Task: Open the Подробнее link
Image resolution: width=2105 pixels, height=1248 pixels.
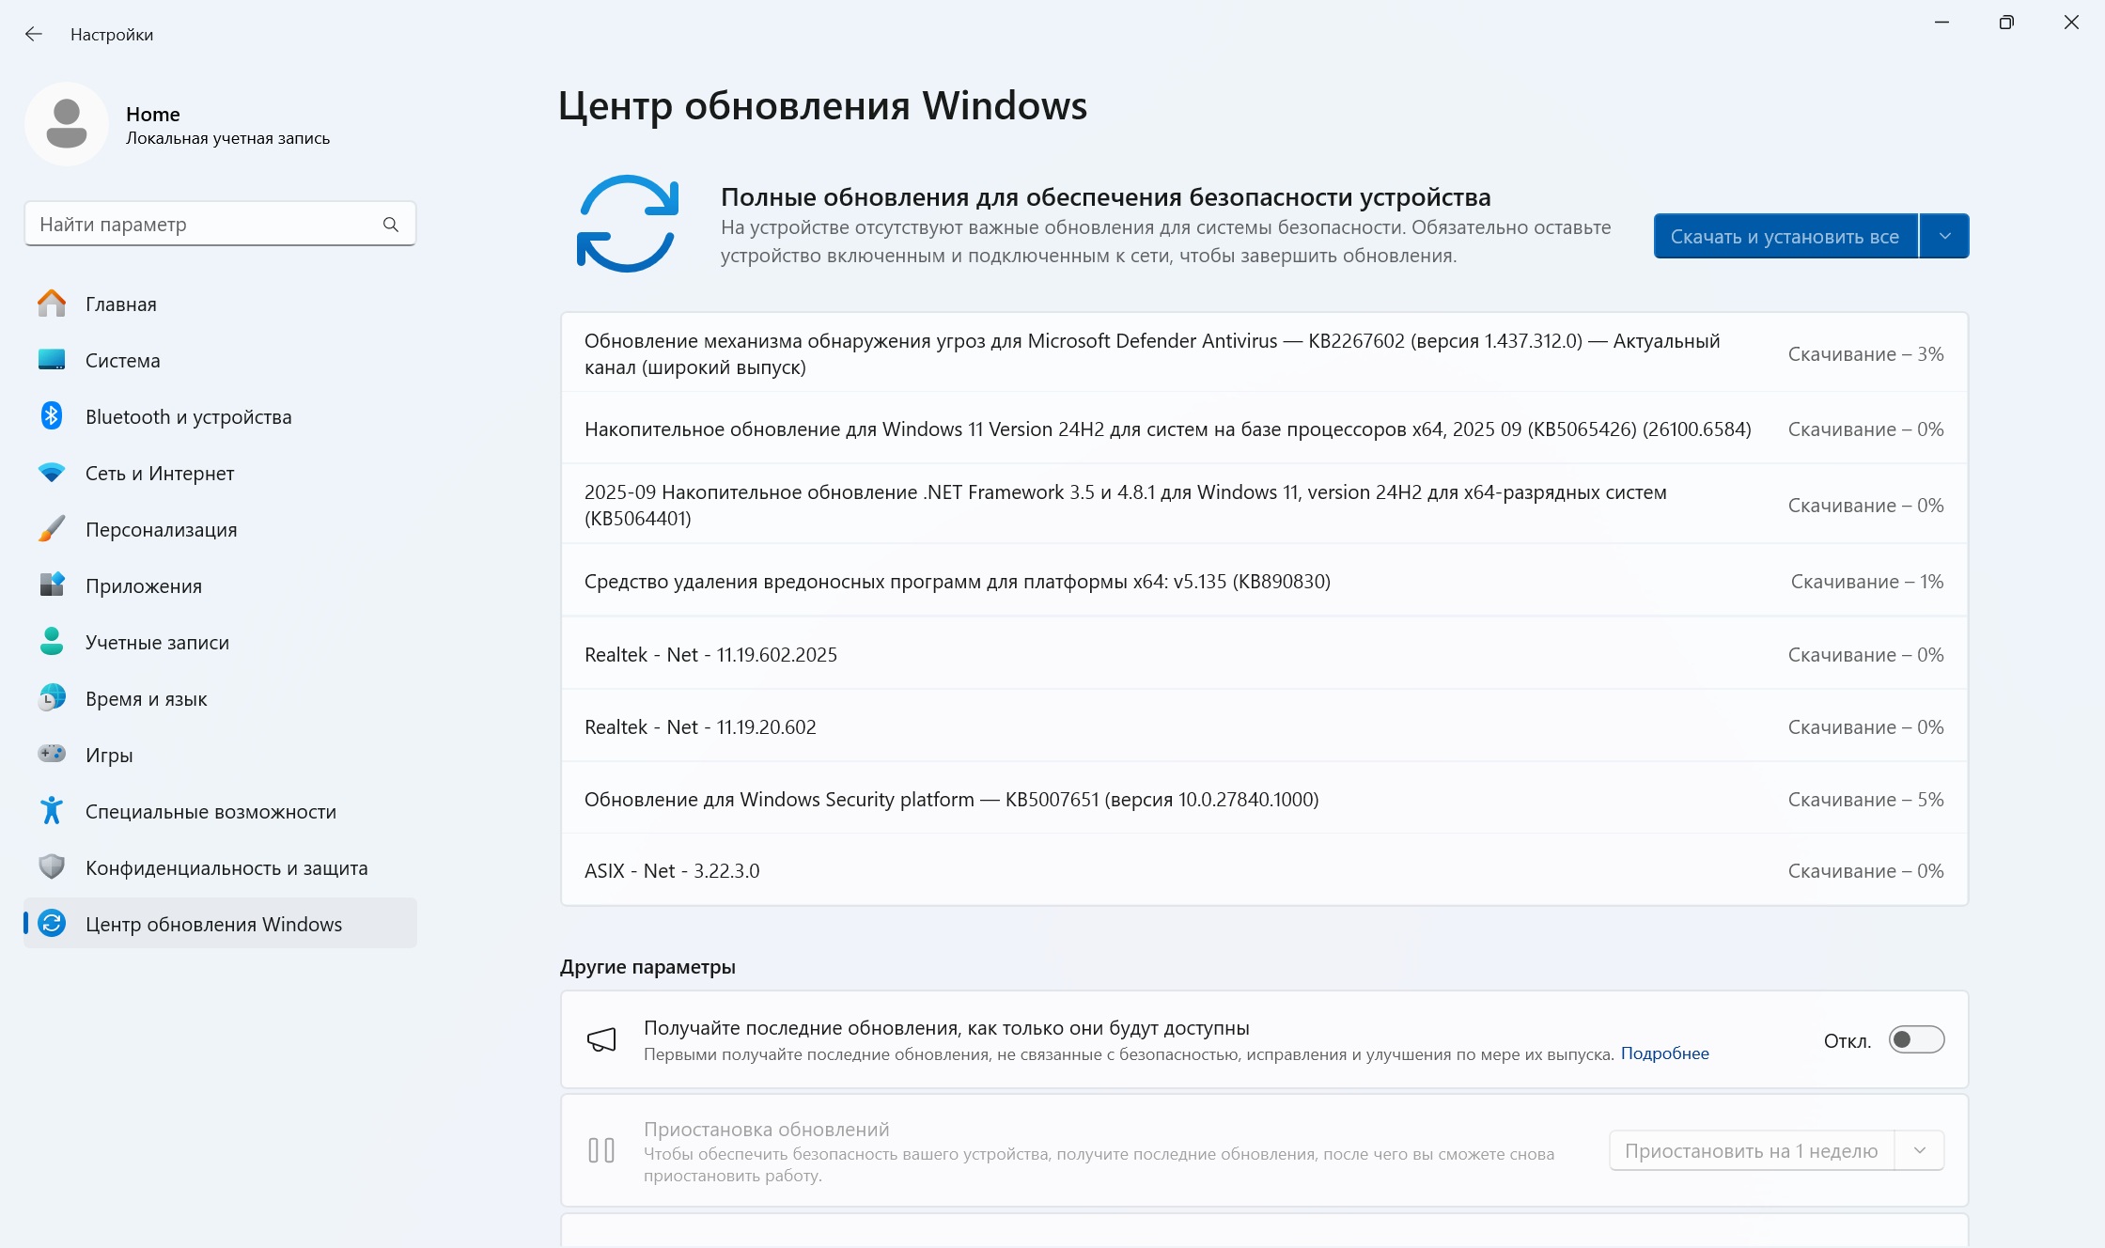Action: coord(1664,1053)
